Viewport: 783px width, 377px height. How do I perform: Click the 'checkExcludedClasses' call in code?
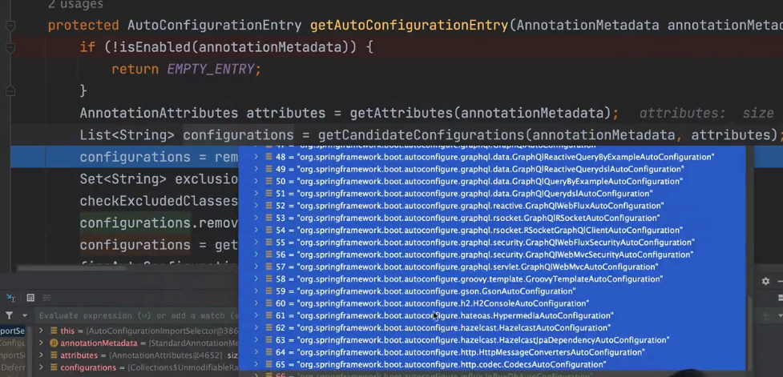(x=159, y=201)
